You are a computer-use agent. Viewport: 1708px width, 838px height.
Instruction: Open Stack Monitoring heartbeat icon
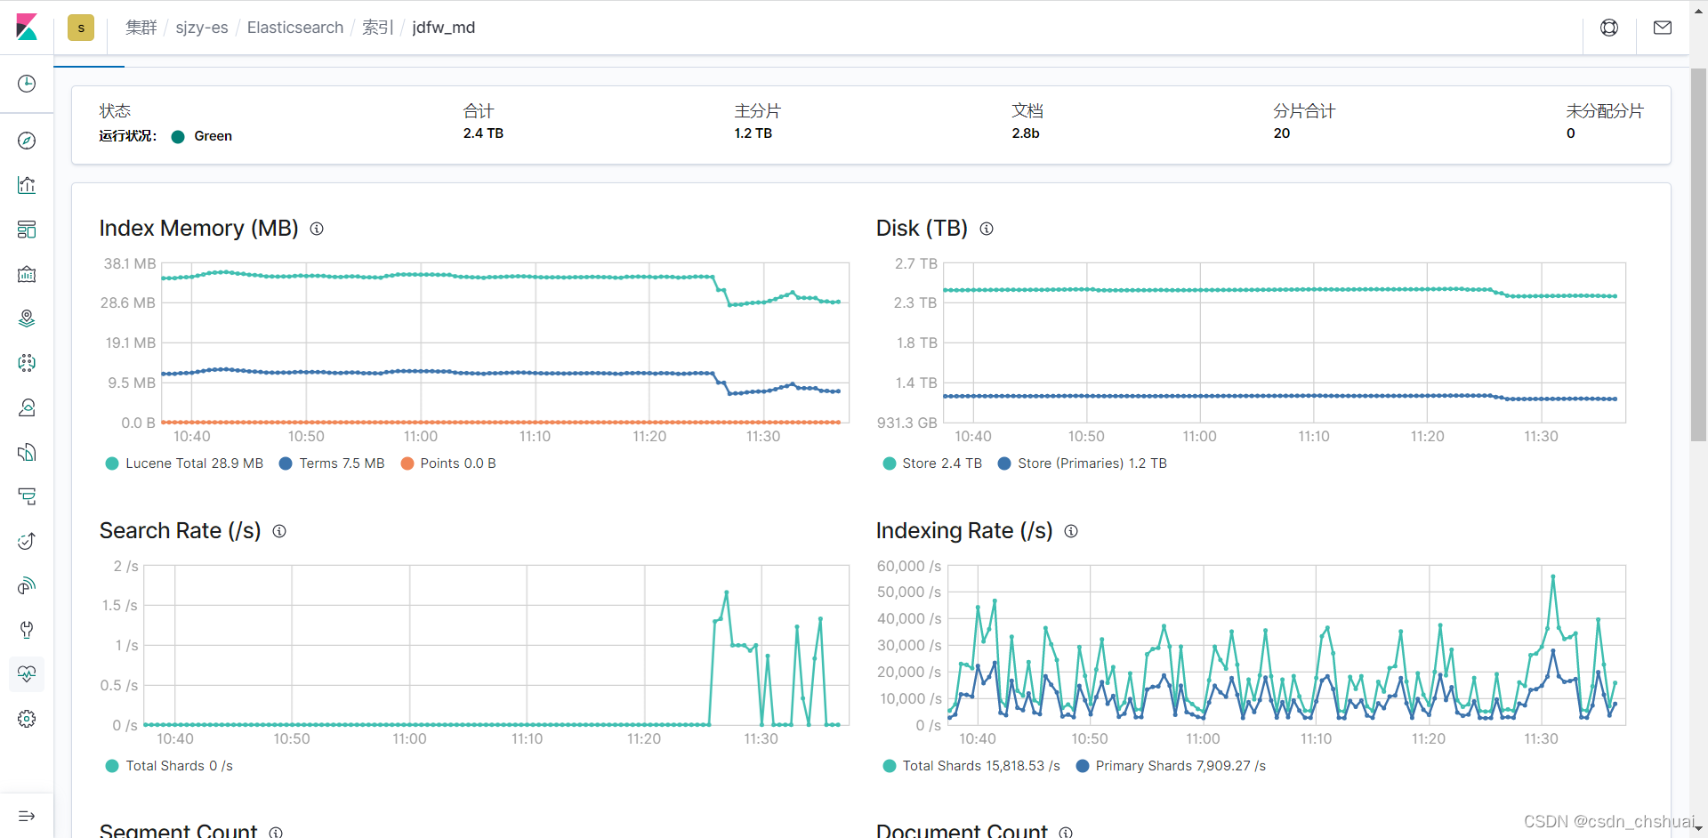click(27, 674)
